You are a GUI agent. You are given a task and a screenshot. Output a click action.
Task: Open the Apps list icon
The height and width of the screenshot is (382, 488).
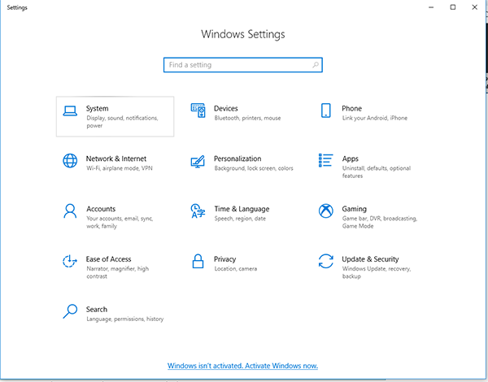click(x=326, y=160)
